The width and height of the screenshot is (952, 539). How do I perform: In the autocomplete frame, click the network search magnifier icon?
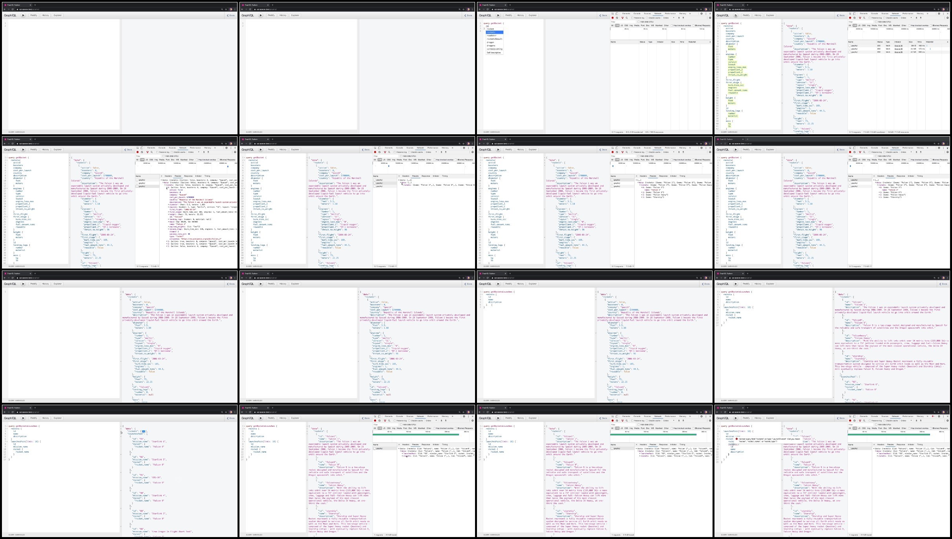[x=627, y=18]
